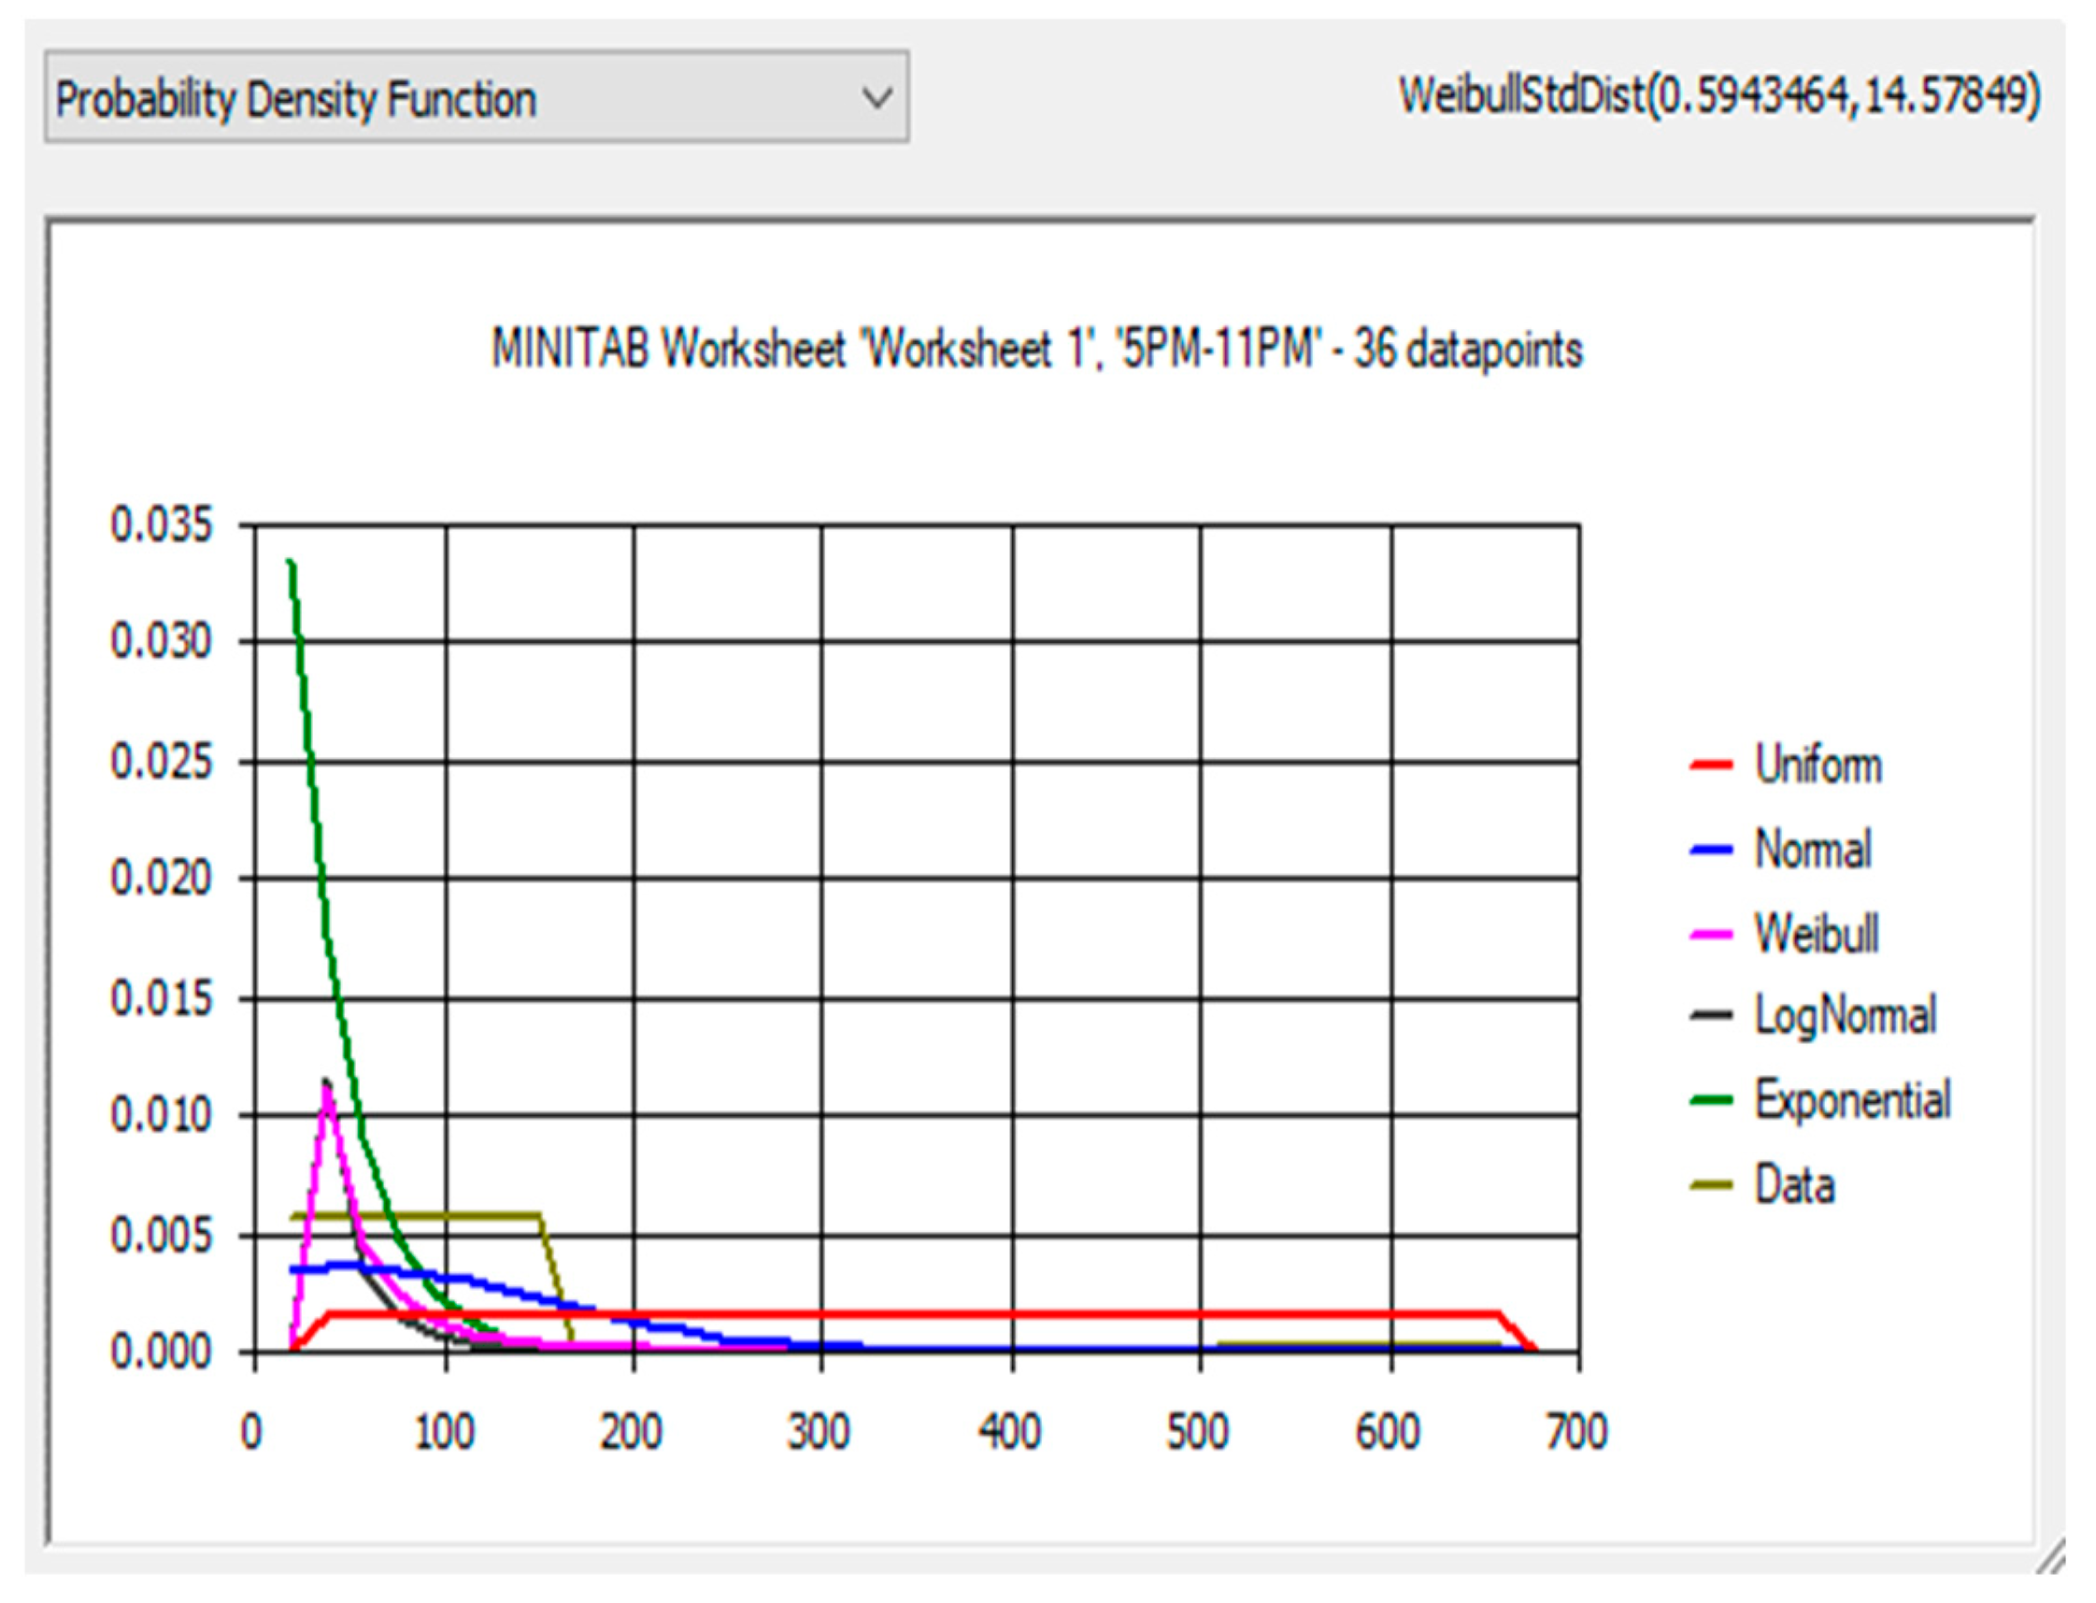Click the blue Normal legend swatch
Image resolution: width=2096 pixels, height=1603 pixels.
(x=1710, y=850)
